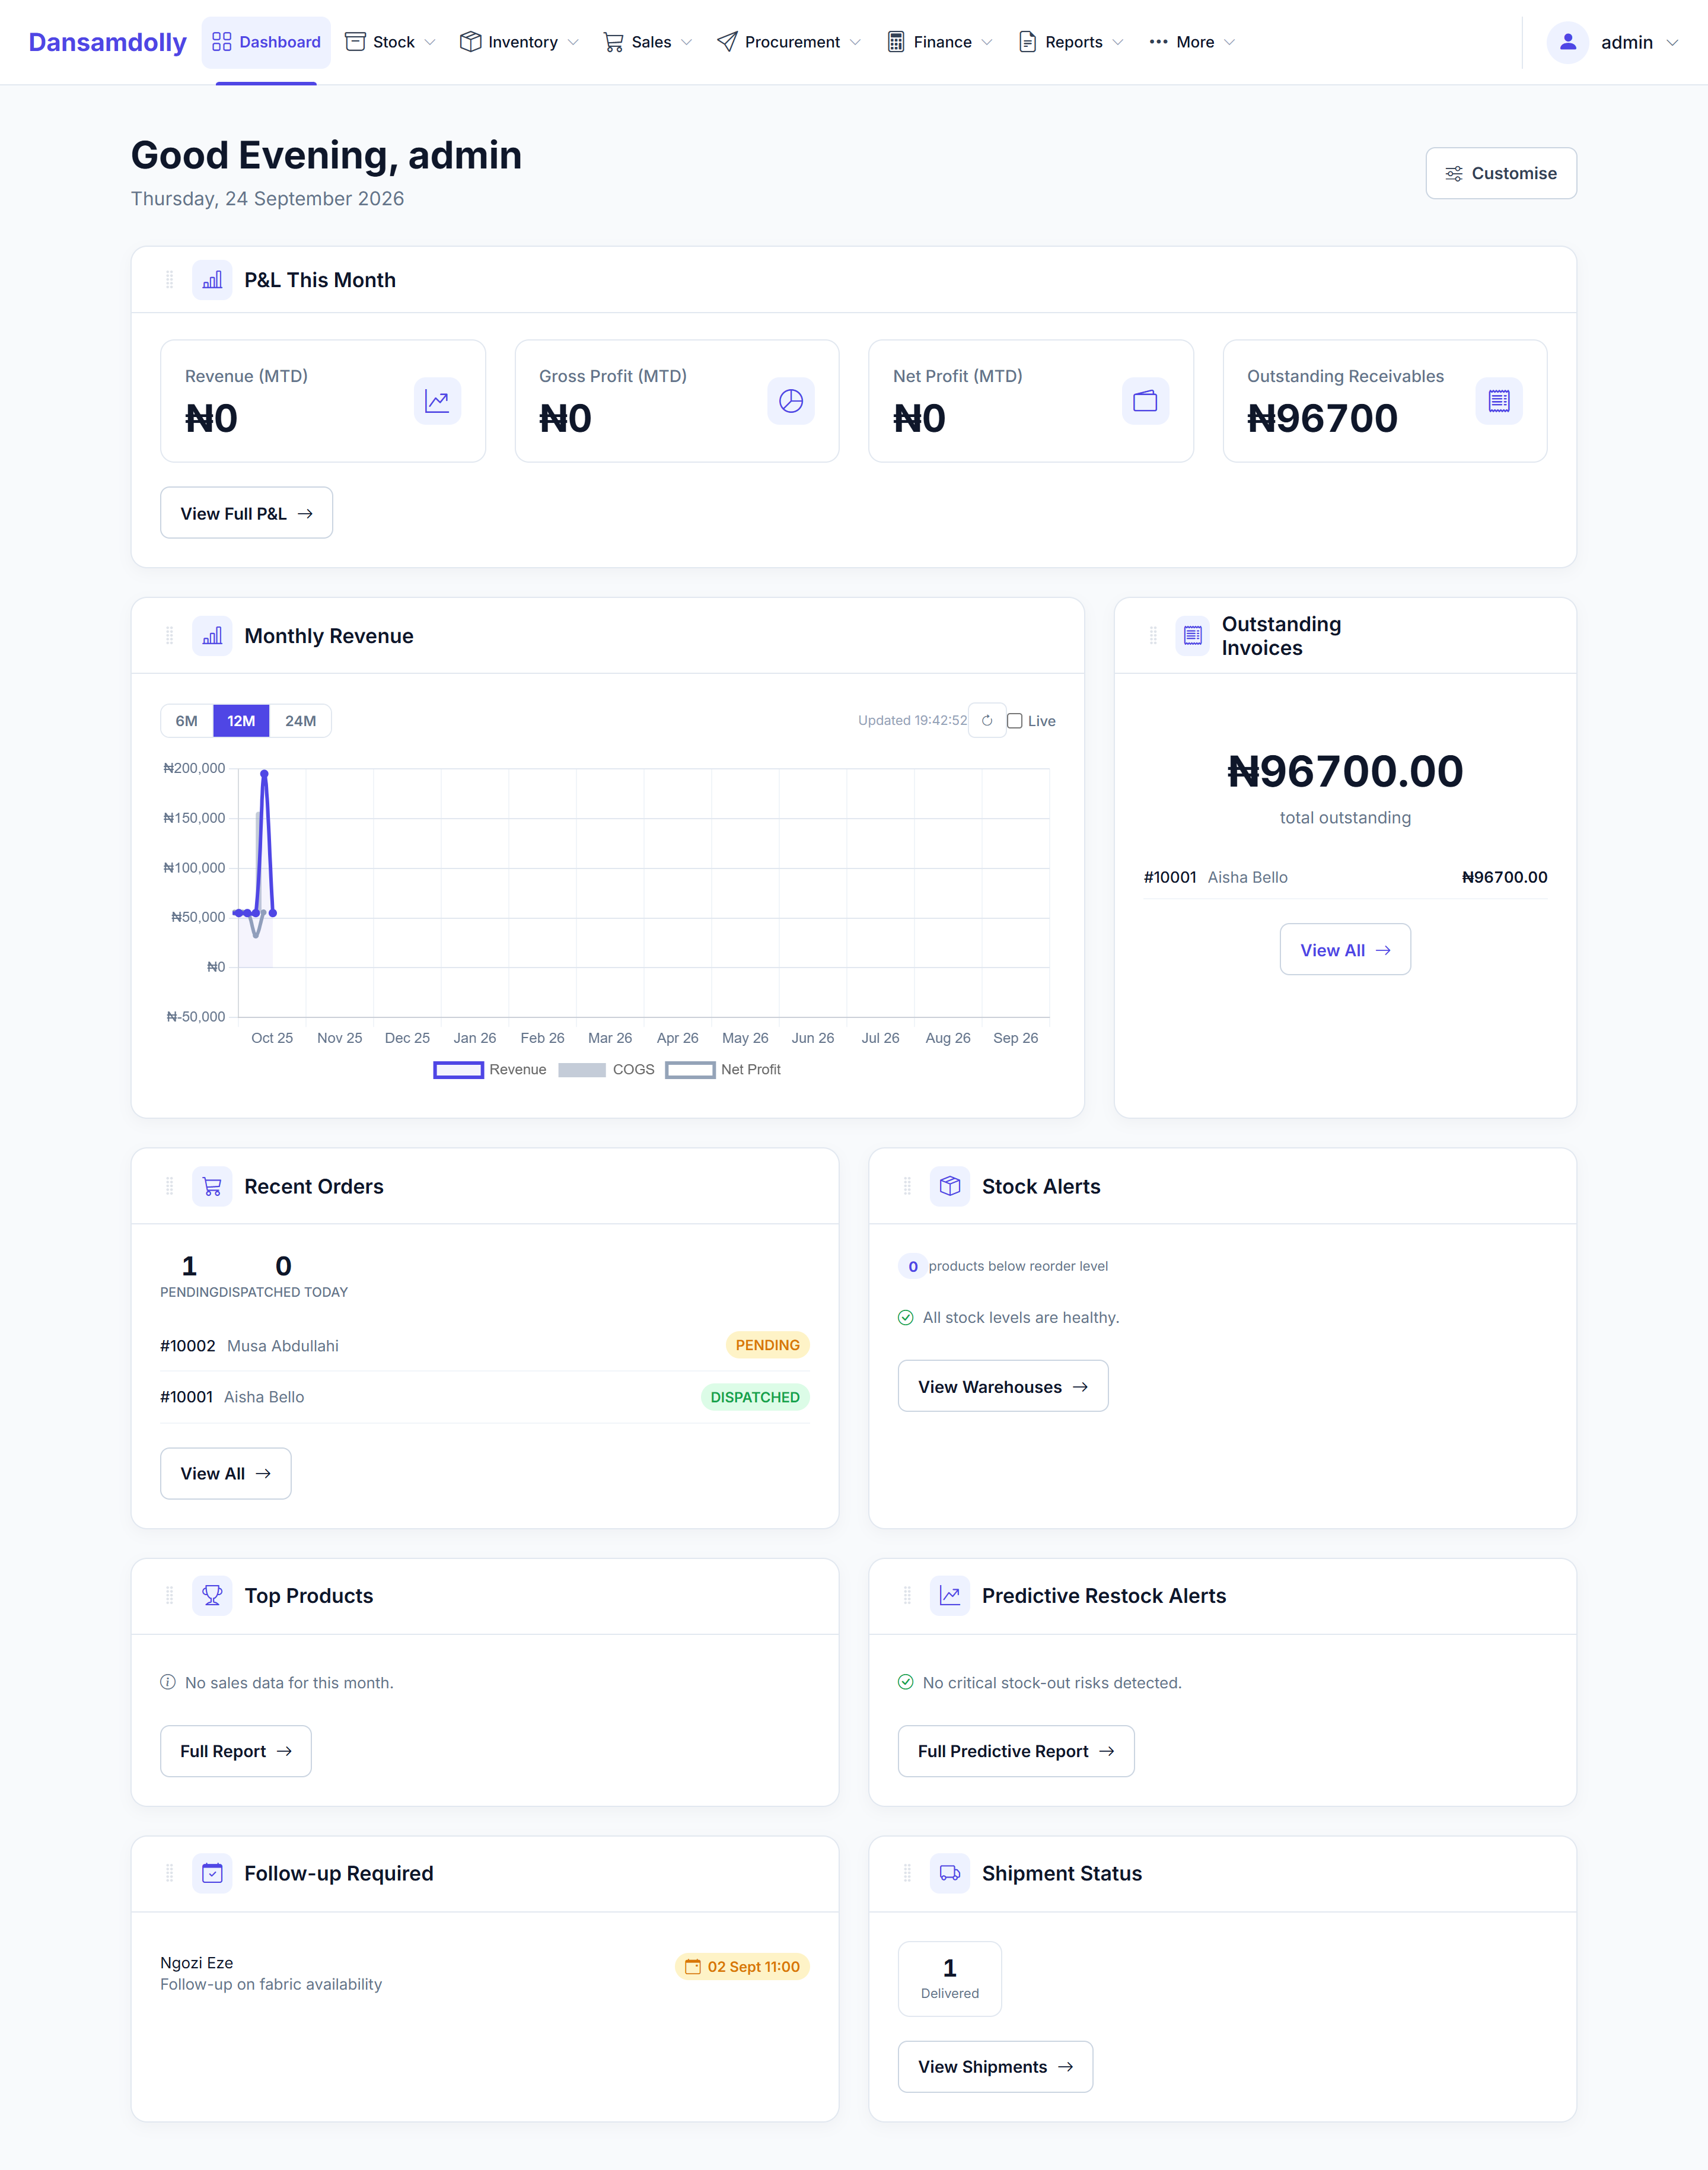Grab the drag handle of Predictive Restock Alerts

pos(907,1596)
